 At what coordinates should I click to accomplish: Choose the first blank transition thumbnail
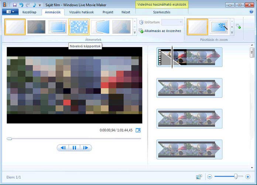coord(15,27)
